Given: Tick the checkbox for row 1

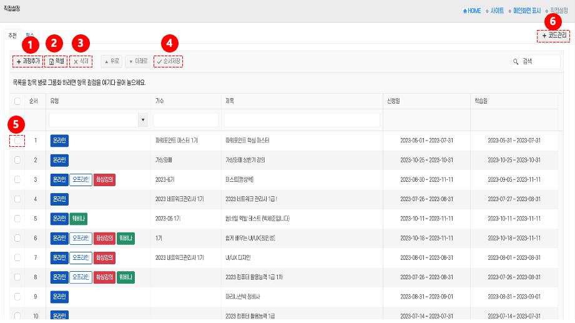Looking at the screenshot, I should tap(17, 141).
